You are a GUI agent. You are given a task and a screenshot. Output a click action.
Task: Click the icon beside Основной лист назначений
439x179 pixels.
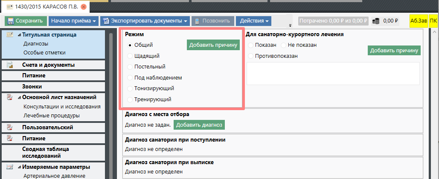(x=10, y=97)
